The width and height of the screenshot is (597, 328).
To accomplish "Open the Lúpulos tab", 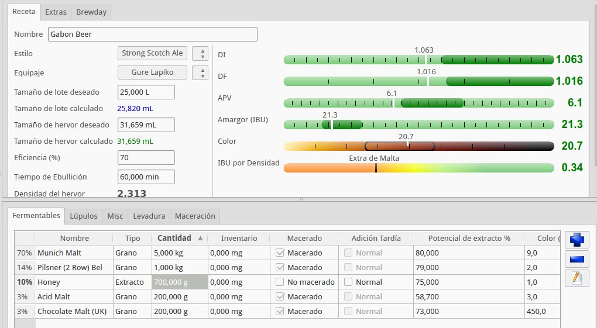I will (x=84, y=216).
